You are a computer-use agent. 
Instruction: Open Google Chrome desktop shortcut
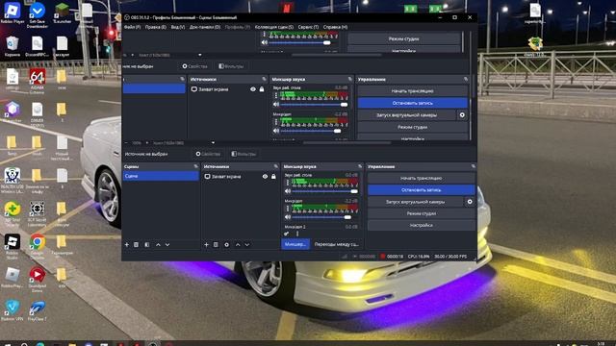coord(37,246)
